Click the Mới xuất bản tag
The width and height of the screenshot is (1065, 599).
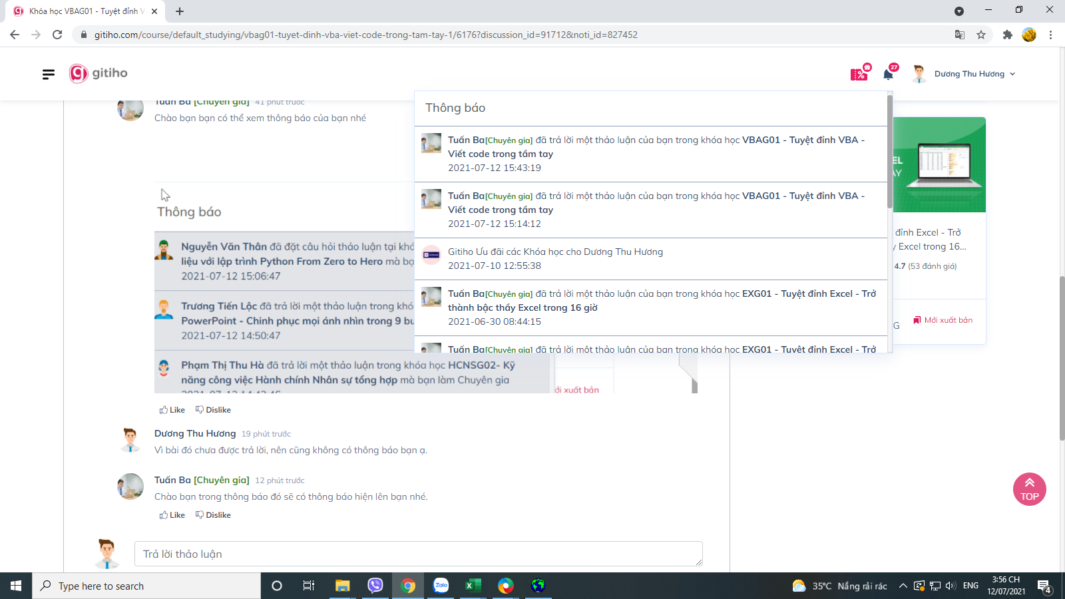(943, 320)
